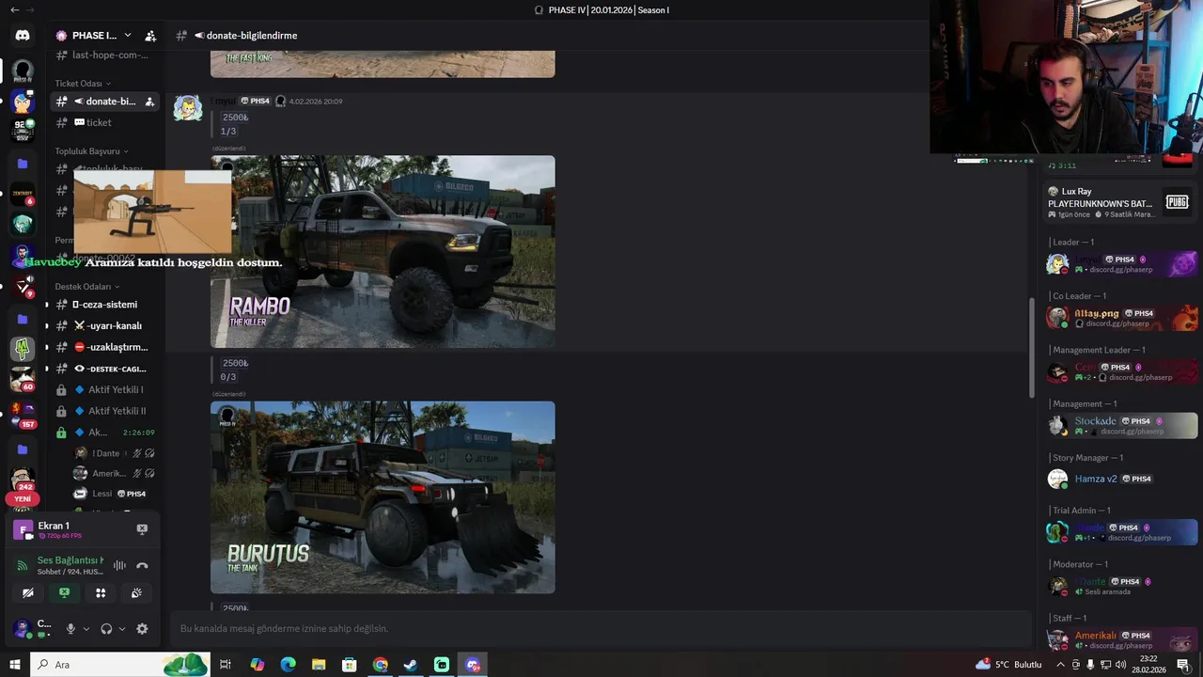Expand second server folder in sidebar
The height and width of the screenshot is (677, 1203).
click(x=23, y=319)
